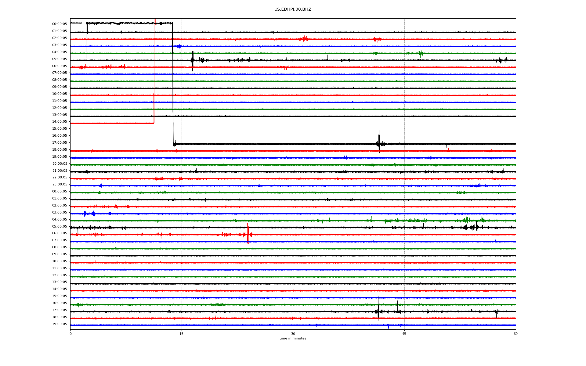Click the first 00:00:05 time label
Screen dimensions: 586x366
(x=60, y=24)
